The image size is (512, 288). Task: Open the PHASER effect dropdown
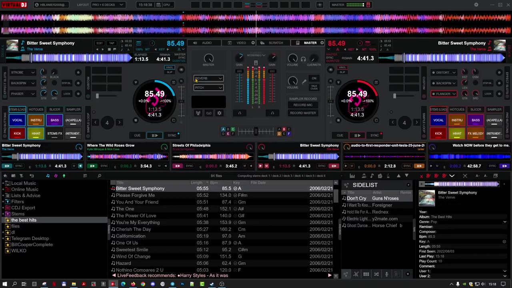pyautogui.click(x=22, y=94)
